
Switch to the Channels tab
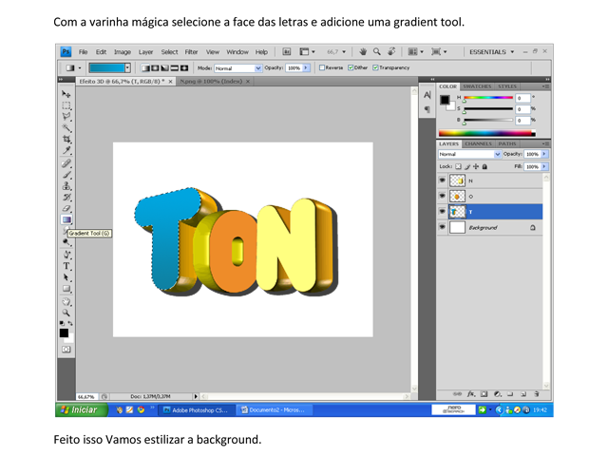coord(478,143)
